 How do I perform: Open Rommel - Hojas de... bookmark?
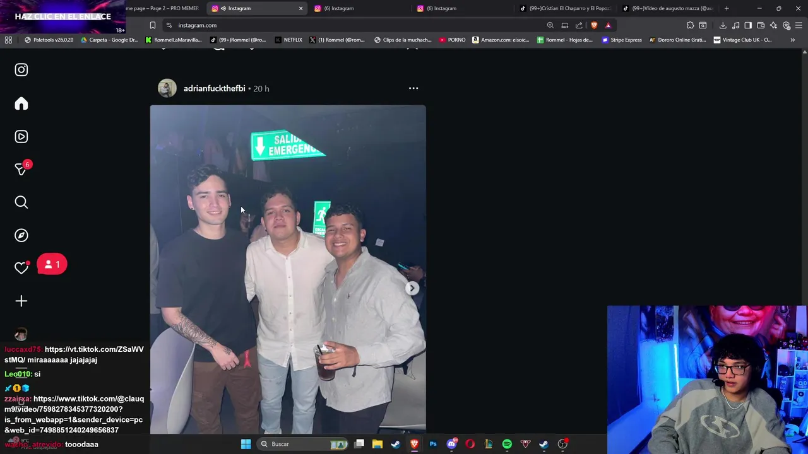tap(565, 40)
